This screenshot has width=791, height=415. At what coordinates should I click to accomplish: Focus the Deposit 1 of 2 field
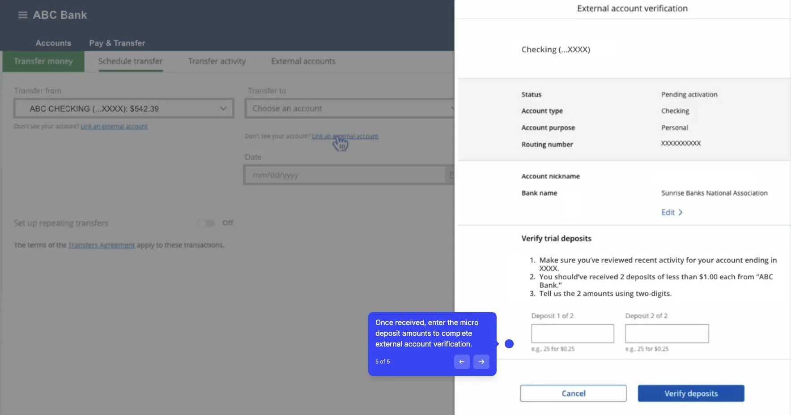point(573,334)
